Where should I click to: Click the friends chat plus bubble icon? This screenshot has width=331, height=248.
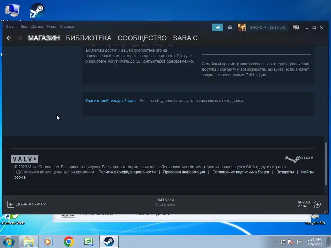click(x=317, y=204)
